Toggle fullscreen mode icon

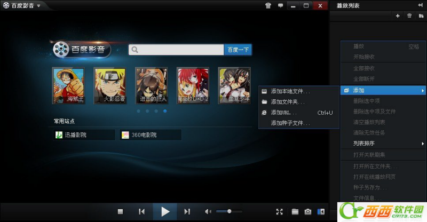[x=279, y=212]
